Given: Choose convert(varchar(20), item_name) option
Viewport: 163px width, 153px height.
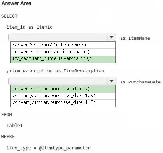Looking at the screenshot, I should coord(63,45).
